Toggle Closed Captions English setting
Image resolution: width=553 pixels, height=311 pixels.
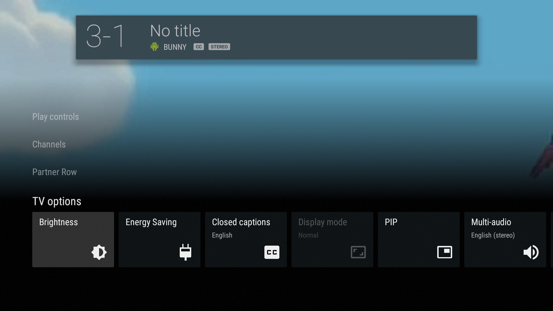246,239
